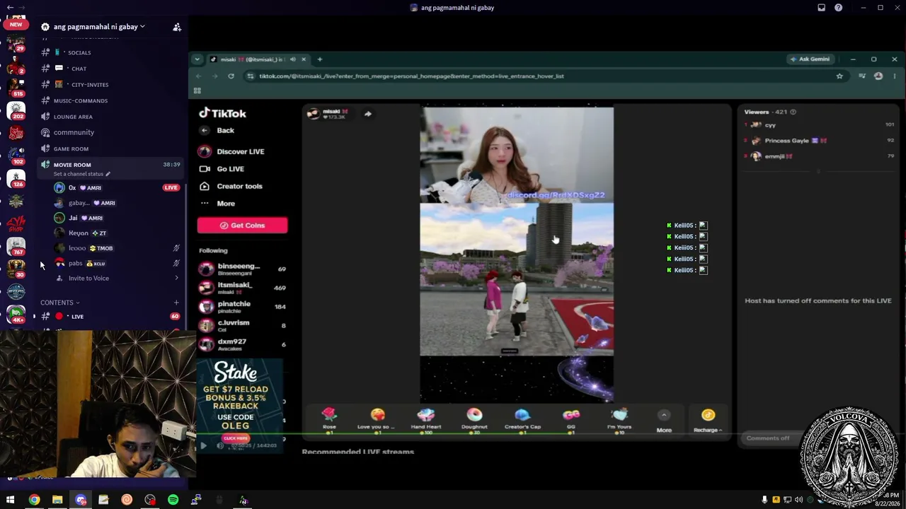Screen dimensions: 906x509
Task: Click the Go LIVE camera icon
Action: point(205,169)
